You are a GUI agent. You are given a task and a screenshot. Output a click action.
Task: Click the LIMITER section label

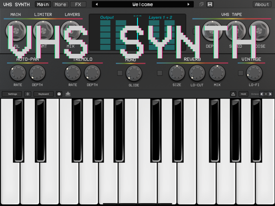tap(43, 14)
